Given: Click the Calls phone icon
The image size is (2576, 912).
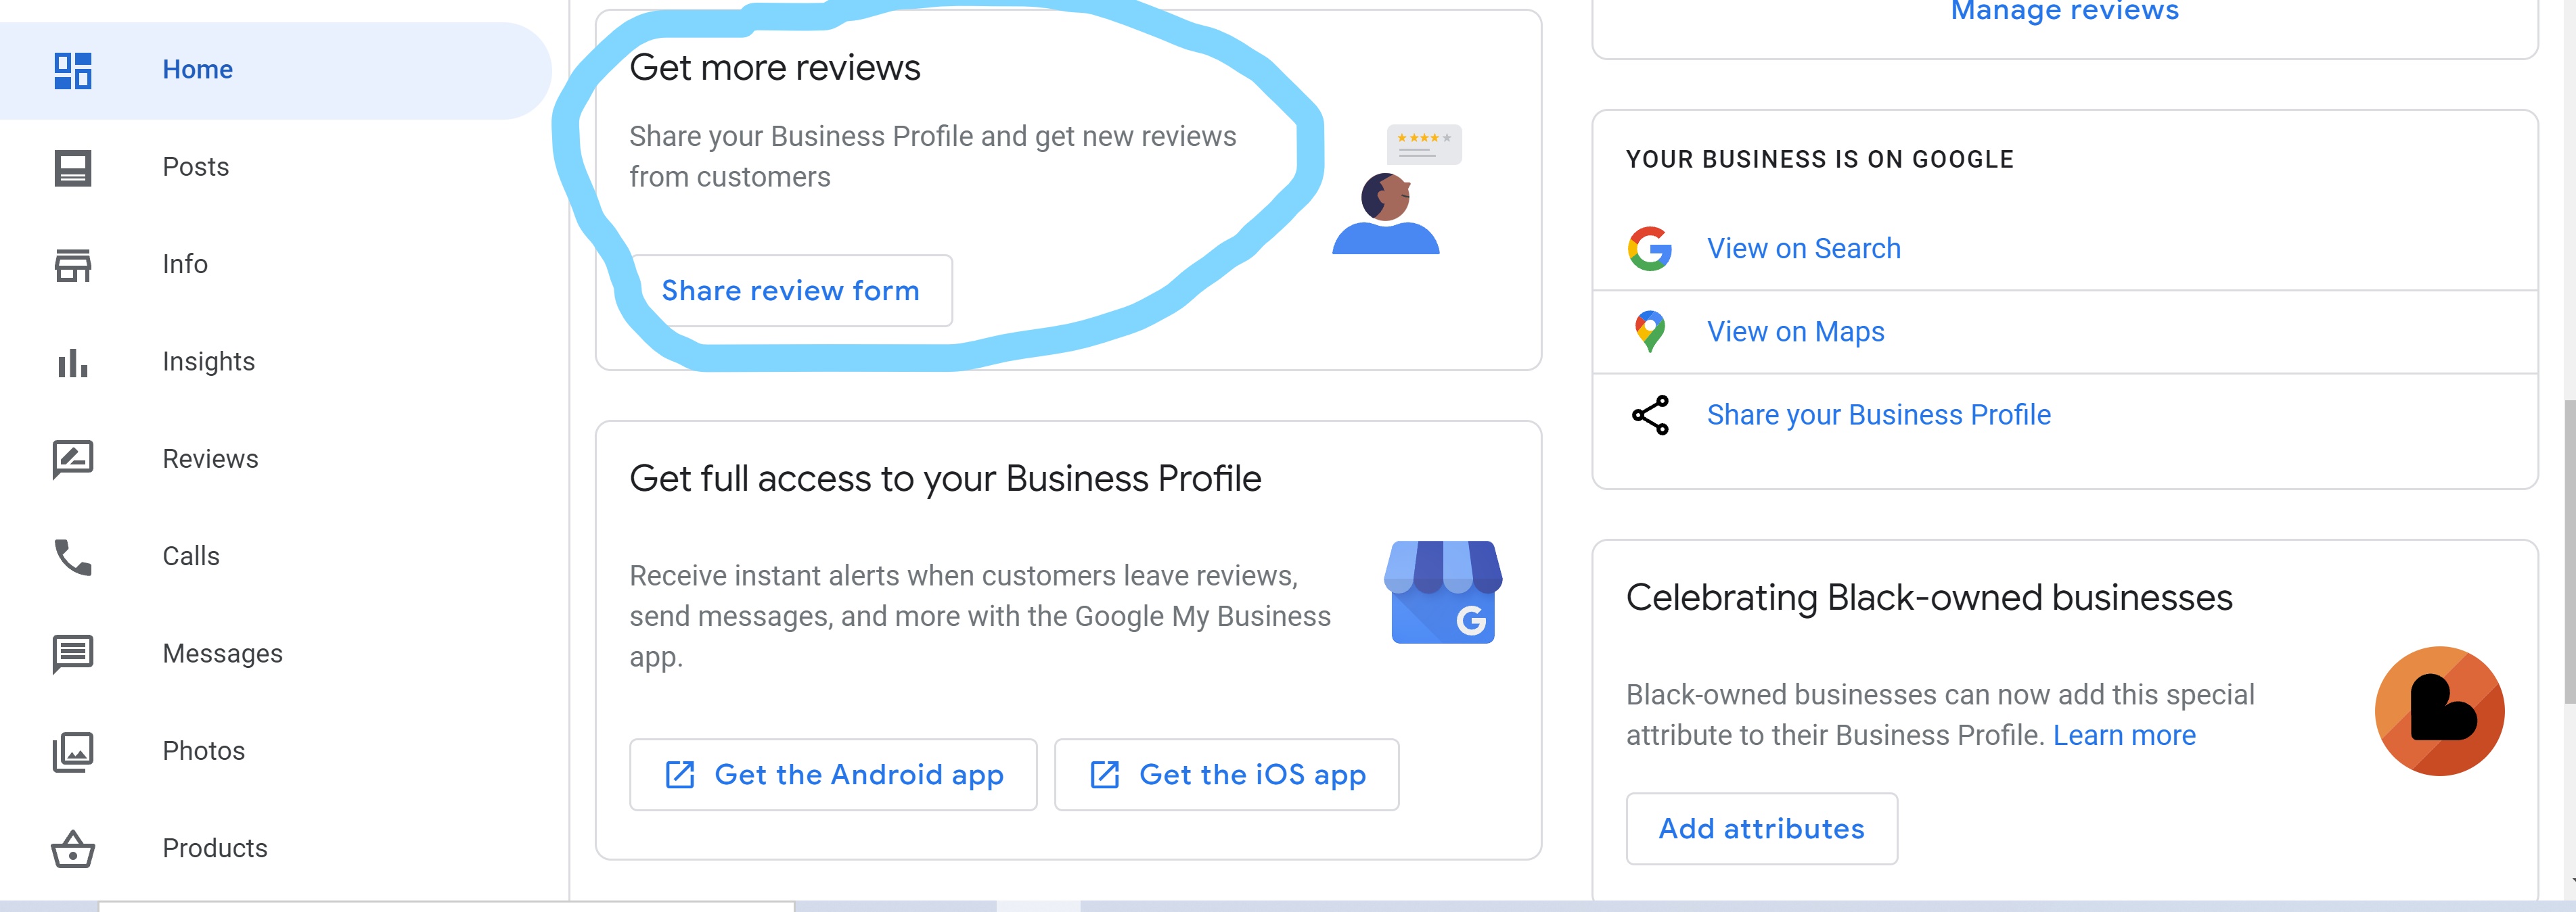Looking at the screenshot, I should [x=73, y=557].
